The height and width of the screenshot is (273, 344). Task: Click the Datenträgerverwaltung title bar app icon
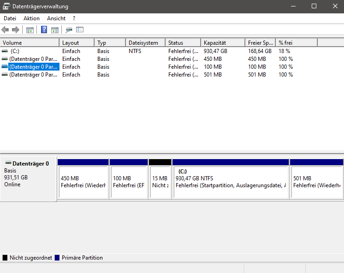point(6,6)
